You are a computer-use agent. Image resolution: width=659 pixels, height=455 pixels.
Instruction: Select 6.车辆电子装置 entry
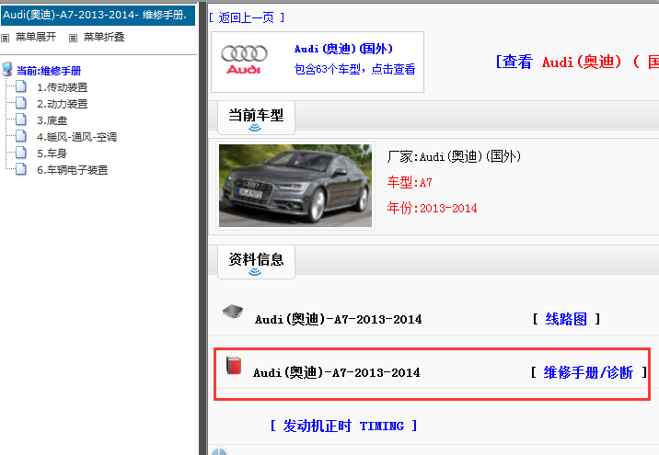tap(73, 170)
